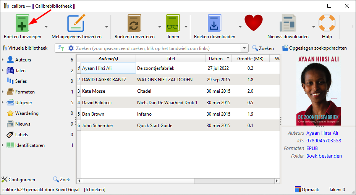Click the red heart donate icon
The image size is (356, 195).
click(254, 23)
